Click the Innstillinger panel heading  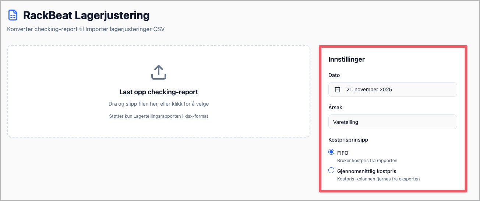pos(346,59)
